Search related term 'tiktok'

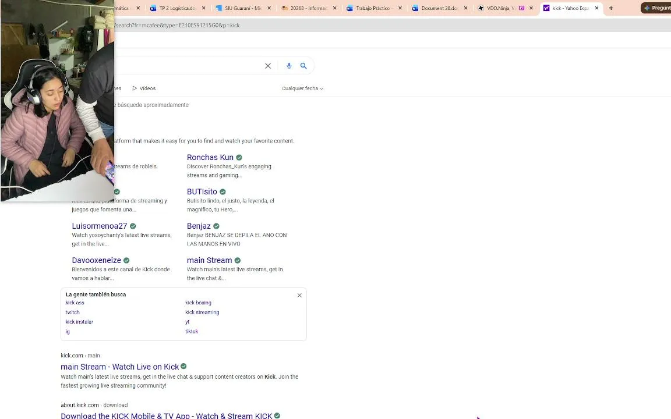[x=191, y=332]
